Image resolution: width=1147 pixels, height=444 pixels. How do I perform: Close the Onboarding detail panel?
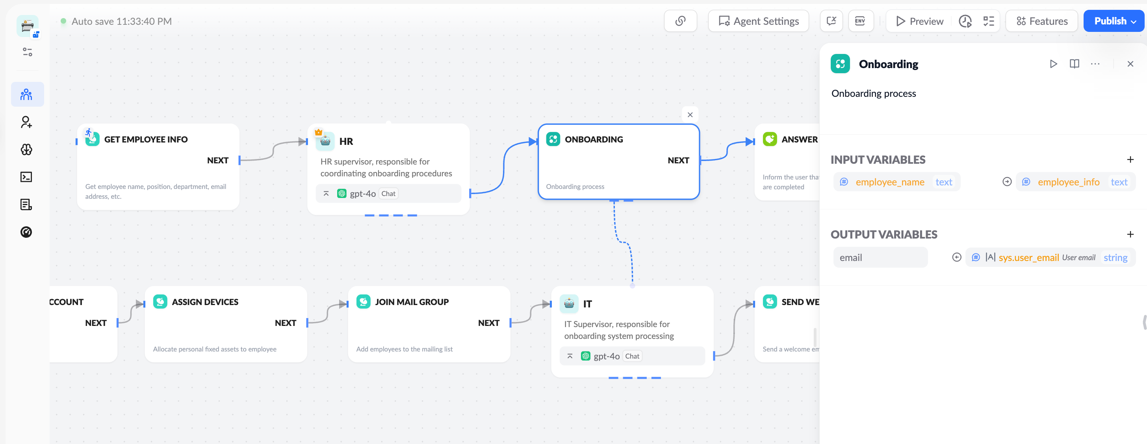(1130, 64)
